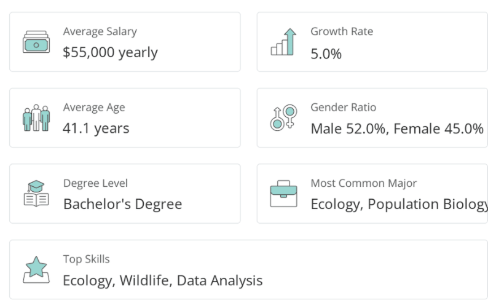The width and height of the screenshot is (496, 308).
Task: Select the 41.1 years text
Action: click(96, 128)
